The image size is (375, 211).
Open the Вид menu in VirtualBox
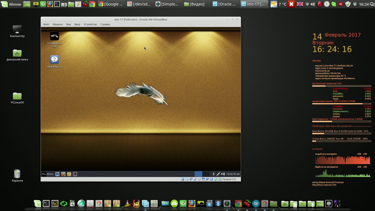[x=69, y=24]
